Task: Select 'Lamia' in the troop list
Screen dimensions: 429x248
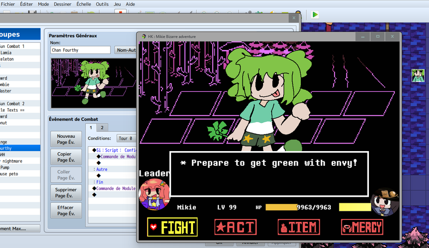Action: (x=20, y=53)
